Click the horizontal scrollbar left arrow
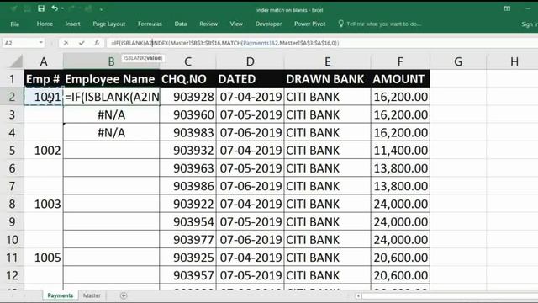The width and height of the screenshot is (538, 303). coord(358,295)
